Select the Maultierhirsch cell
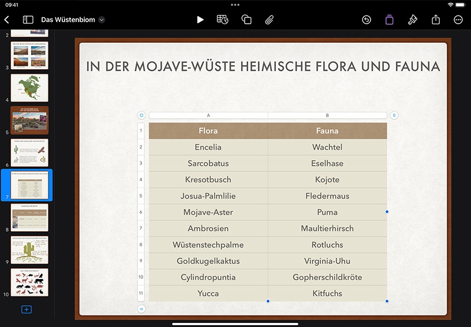Screen dimensions: 471x327 pyautogui.click(x=327, y=228)
